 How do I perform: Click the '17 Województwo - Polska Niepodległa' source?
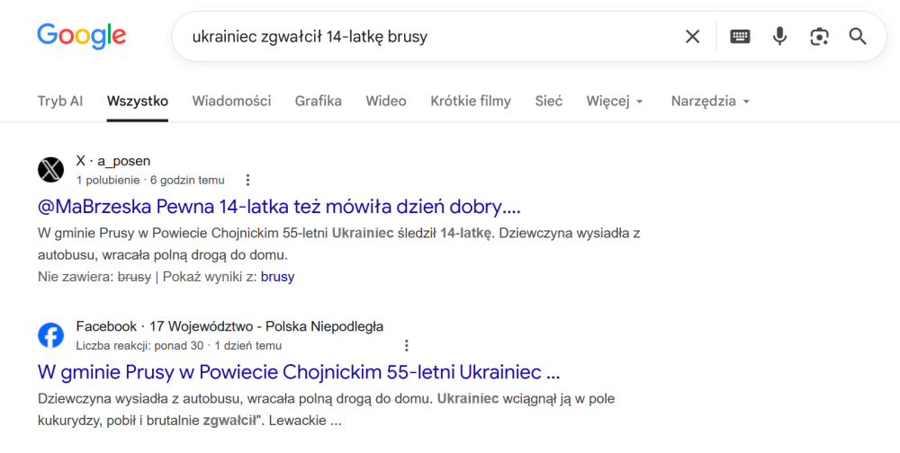click(266, 327)
